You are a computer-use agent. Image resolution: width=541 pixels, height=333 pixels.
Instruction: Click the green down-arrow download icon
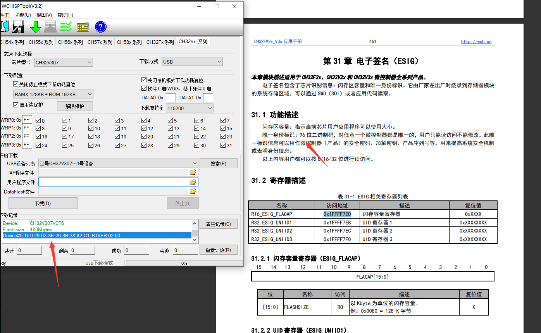35,27
